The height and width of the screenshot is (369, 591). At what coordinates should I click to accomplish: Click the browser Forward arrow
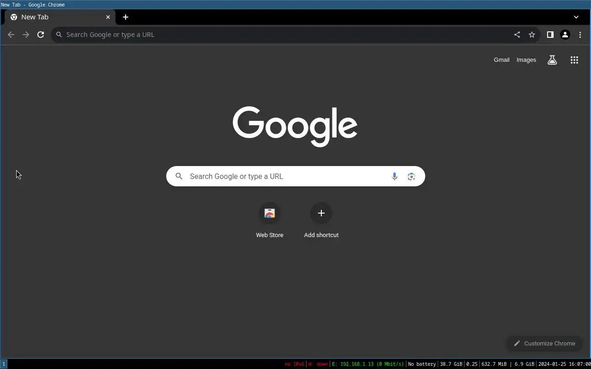point(26,35)
